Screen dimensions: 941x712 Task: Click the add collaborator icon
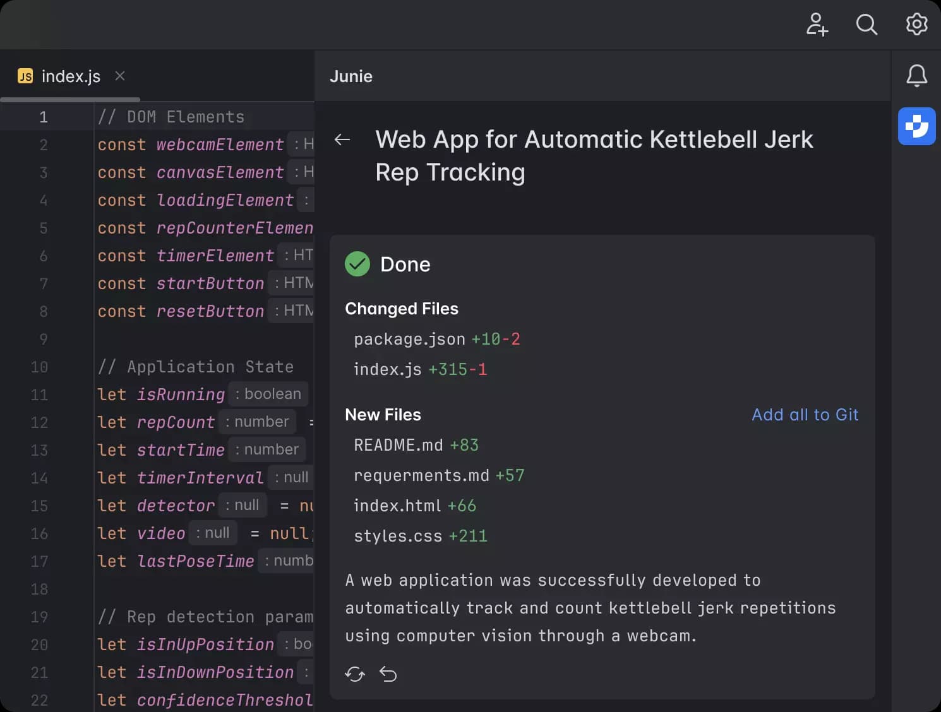coord(817,25)
